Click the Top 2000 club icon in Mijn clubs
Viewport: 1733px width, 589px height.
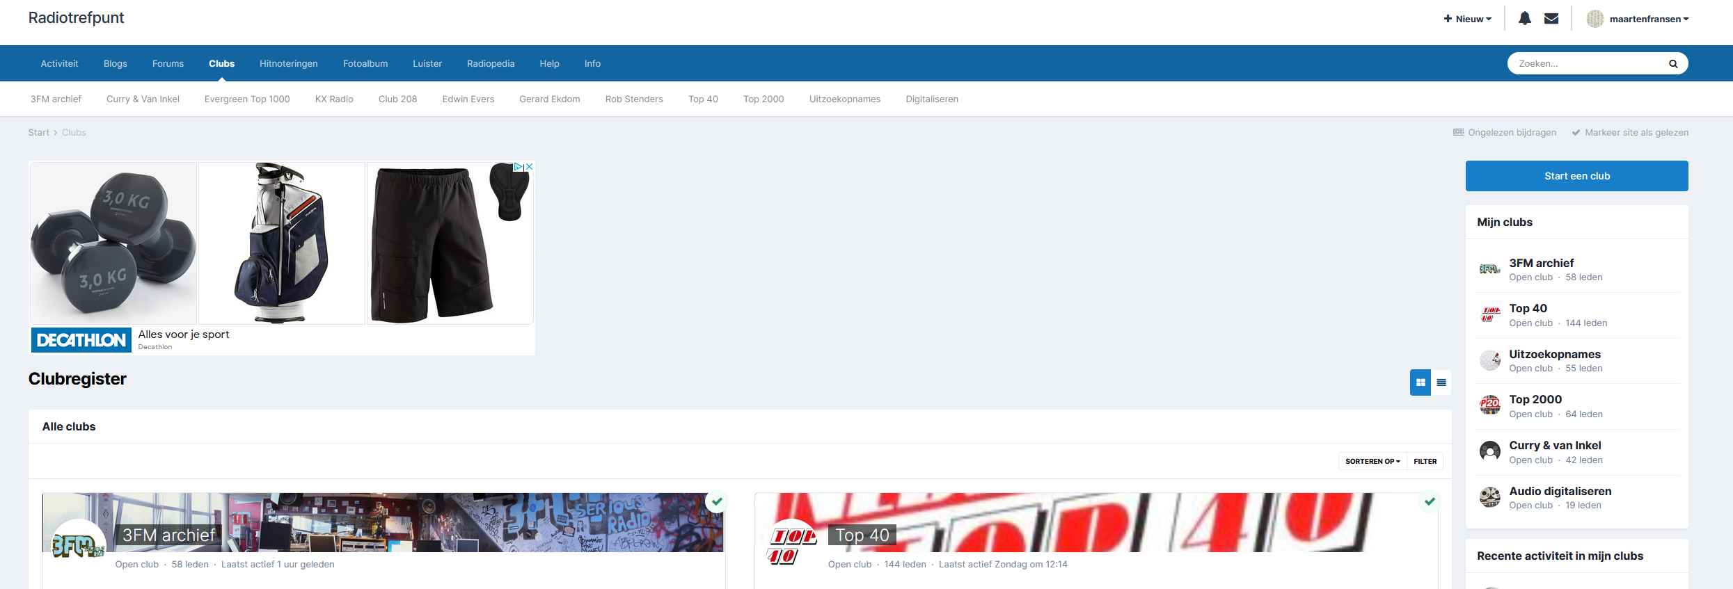tap(1489, 405)
